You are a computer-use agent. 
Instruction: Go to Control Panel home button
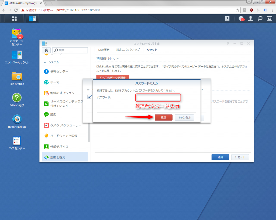[46, 50]
